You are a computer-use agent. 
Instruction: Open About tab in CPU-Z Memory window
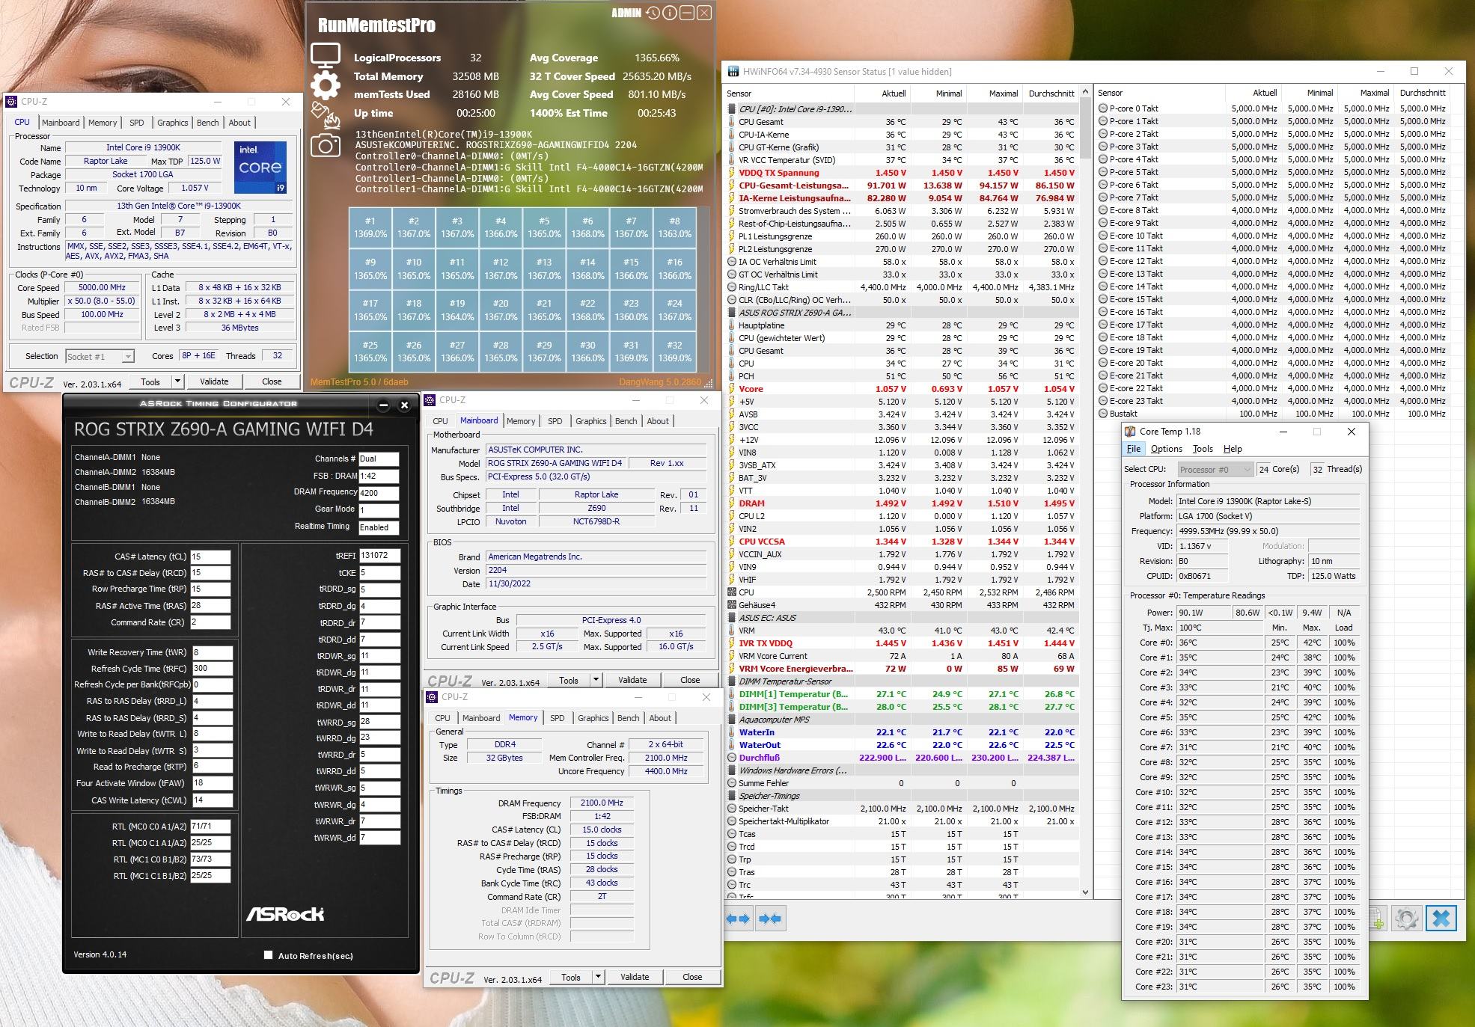(x=660, y=718)
